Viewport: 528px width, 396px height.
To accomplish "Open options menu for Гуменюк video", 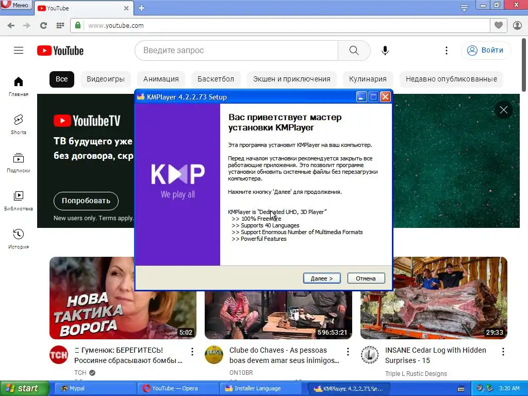I will (192, 352).
